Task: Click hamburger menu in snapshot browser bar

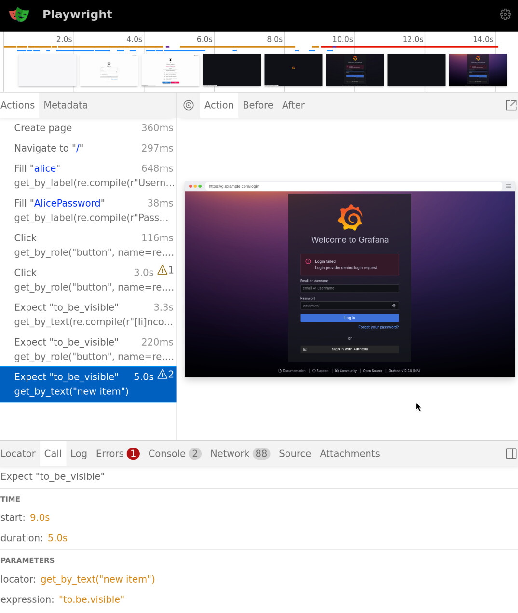Action: click(x=508, y=186)
